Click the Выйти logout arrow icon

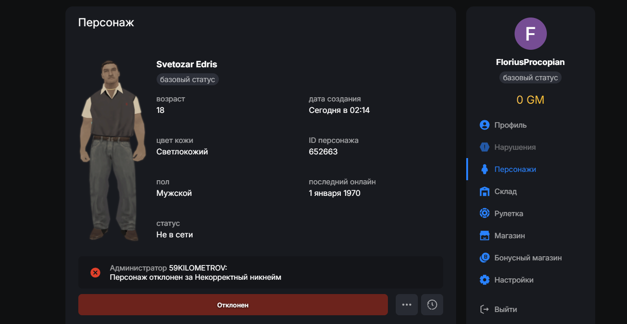coord(484,309)
